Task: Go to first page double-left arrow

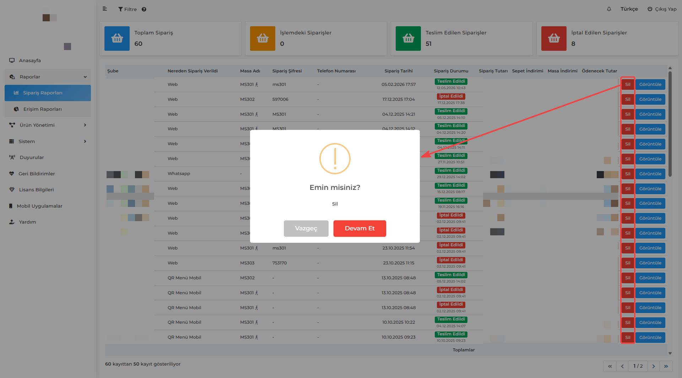Action: click(x=610, y=366)
